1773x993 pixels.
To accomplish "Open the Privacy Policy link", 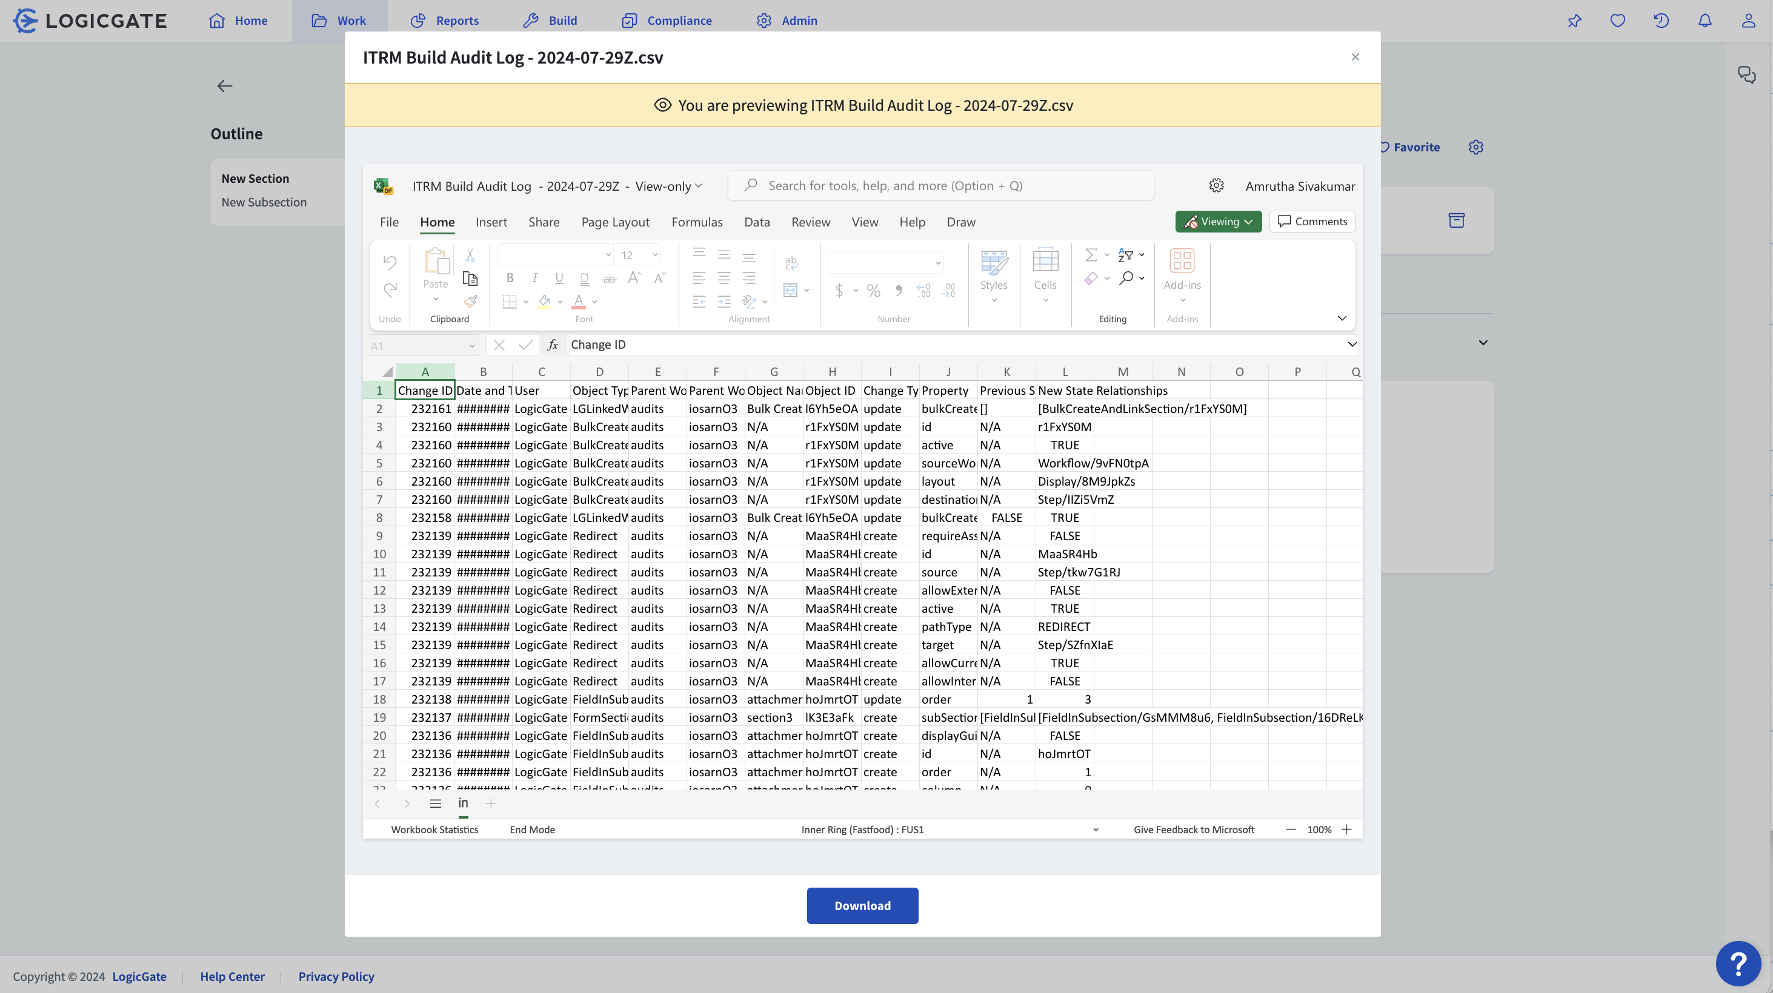I will [x=336, y=977].
